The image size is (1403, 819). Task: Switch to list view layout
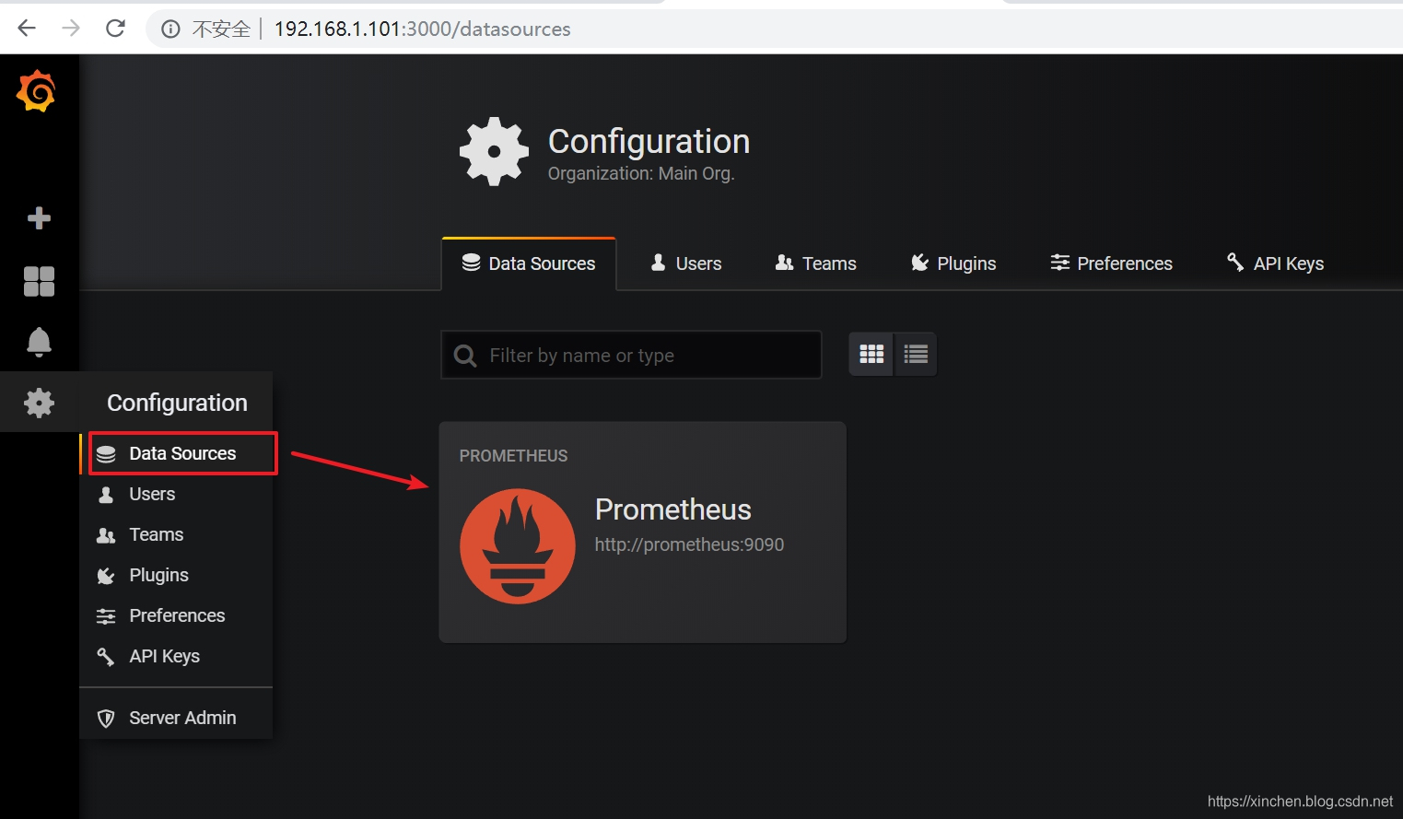click(x=916, y=355)
